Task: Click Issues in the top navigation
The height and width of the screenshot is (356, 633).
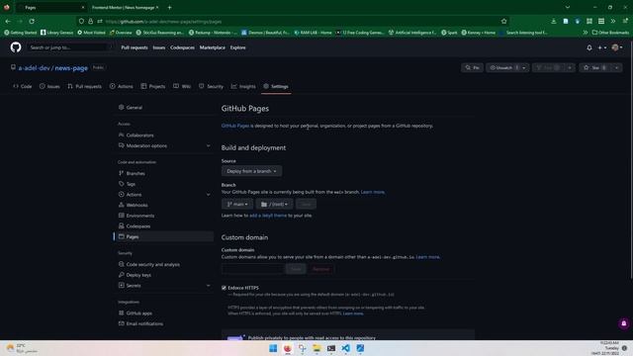Action: pyautogui.click(x=159, y=47)
